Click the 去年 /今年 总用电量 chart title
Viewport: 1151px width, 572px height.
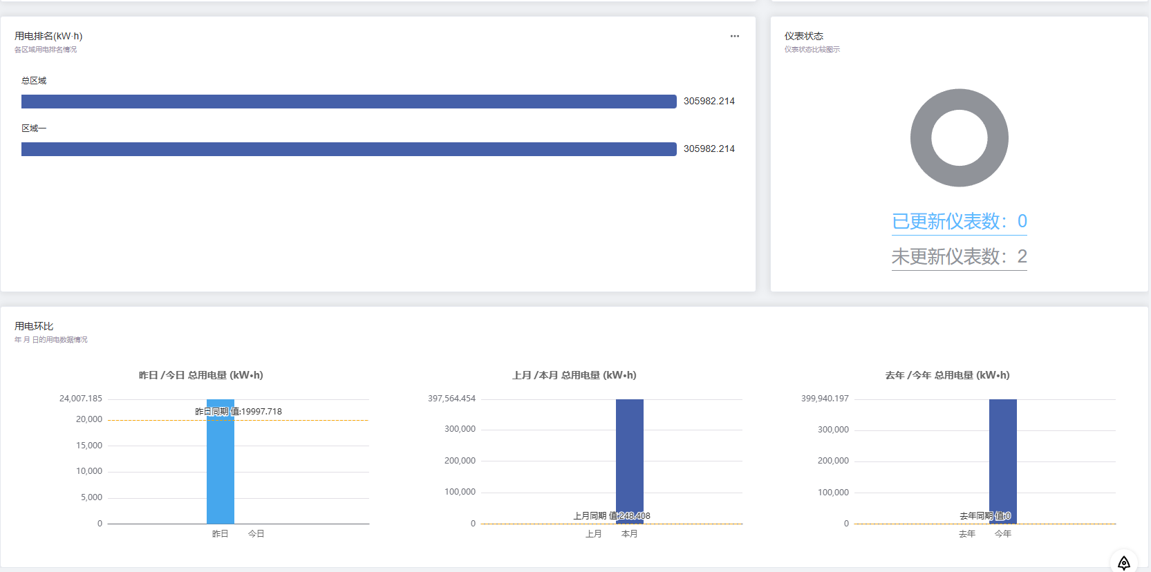tap(948, 375)
